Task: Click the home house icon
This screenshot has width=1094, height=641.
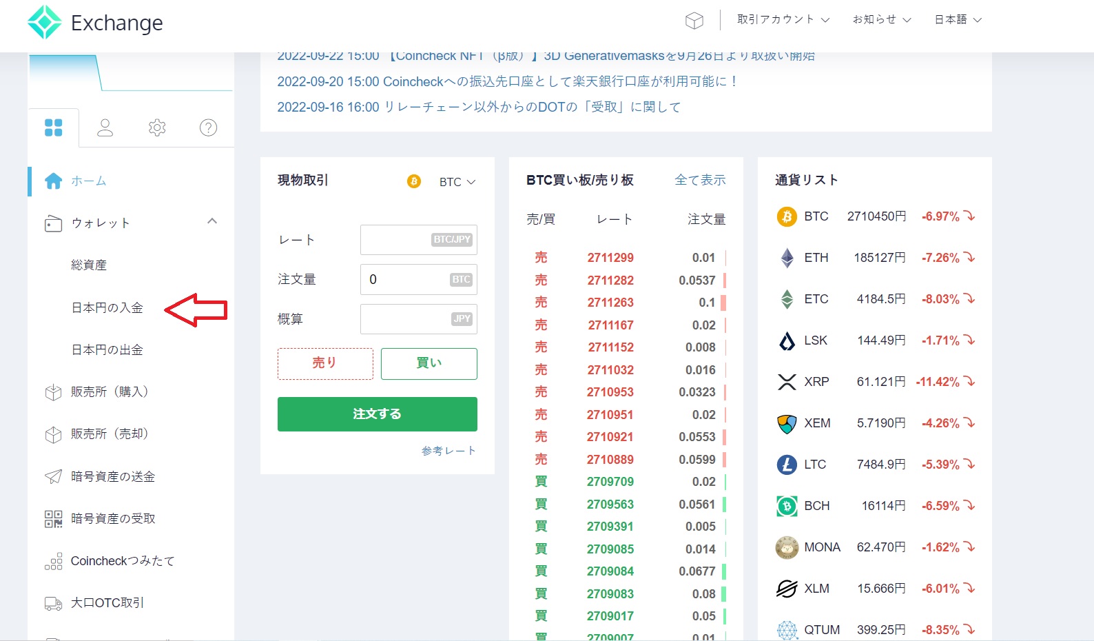Action: 53,181
